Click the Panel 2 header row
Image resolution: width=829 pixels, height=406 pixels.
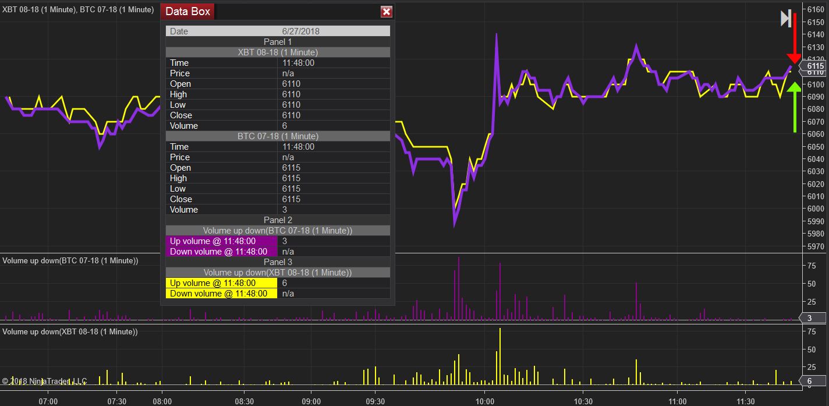[x=278, y=220]
